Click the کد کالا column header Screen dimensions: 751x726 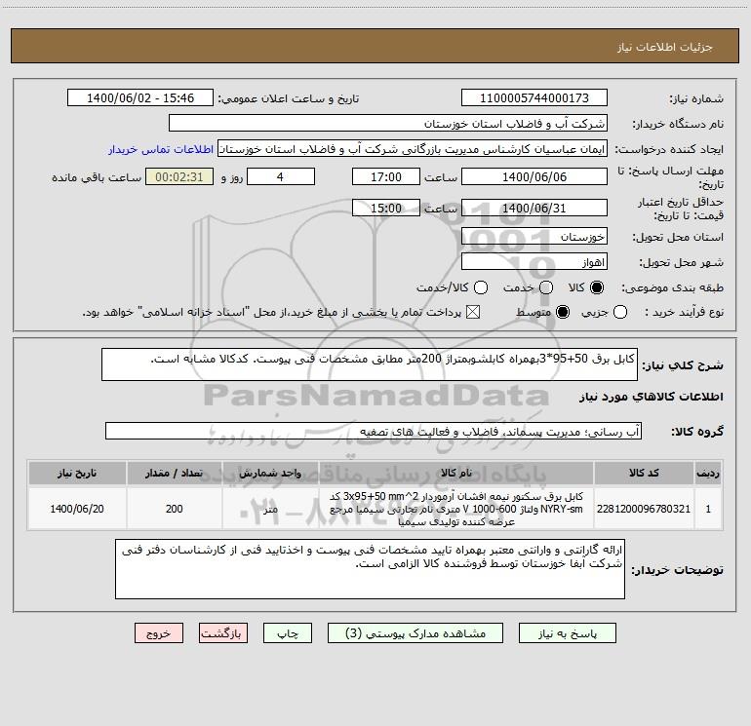(x=644, y=473)
